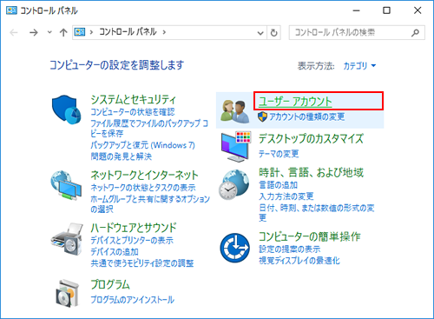Viewport: 434px width, 319px height.
Task: Open コンピューターの簡単操作 category
Action: click(310, 236)
